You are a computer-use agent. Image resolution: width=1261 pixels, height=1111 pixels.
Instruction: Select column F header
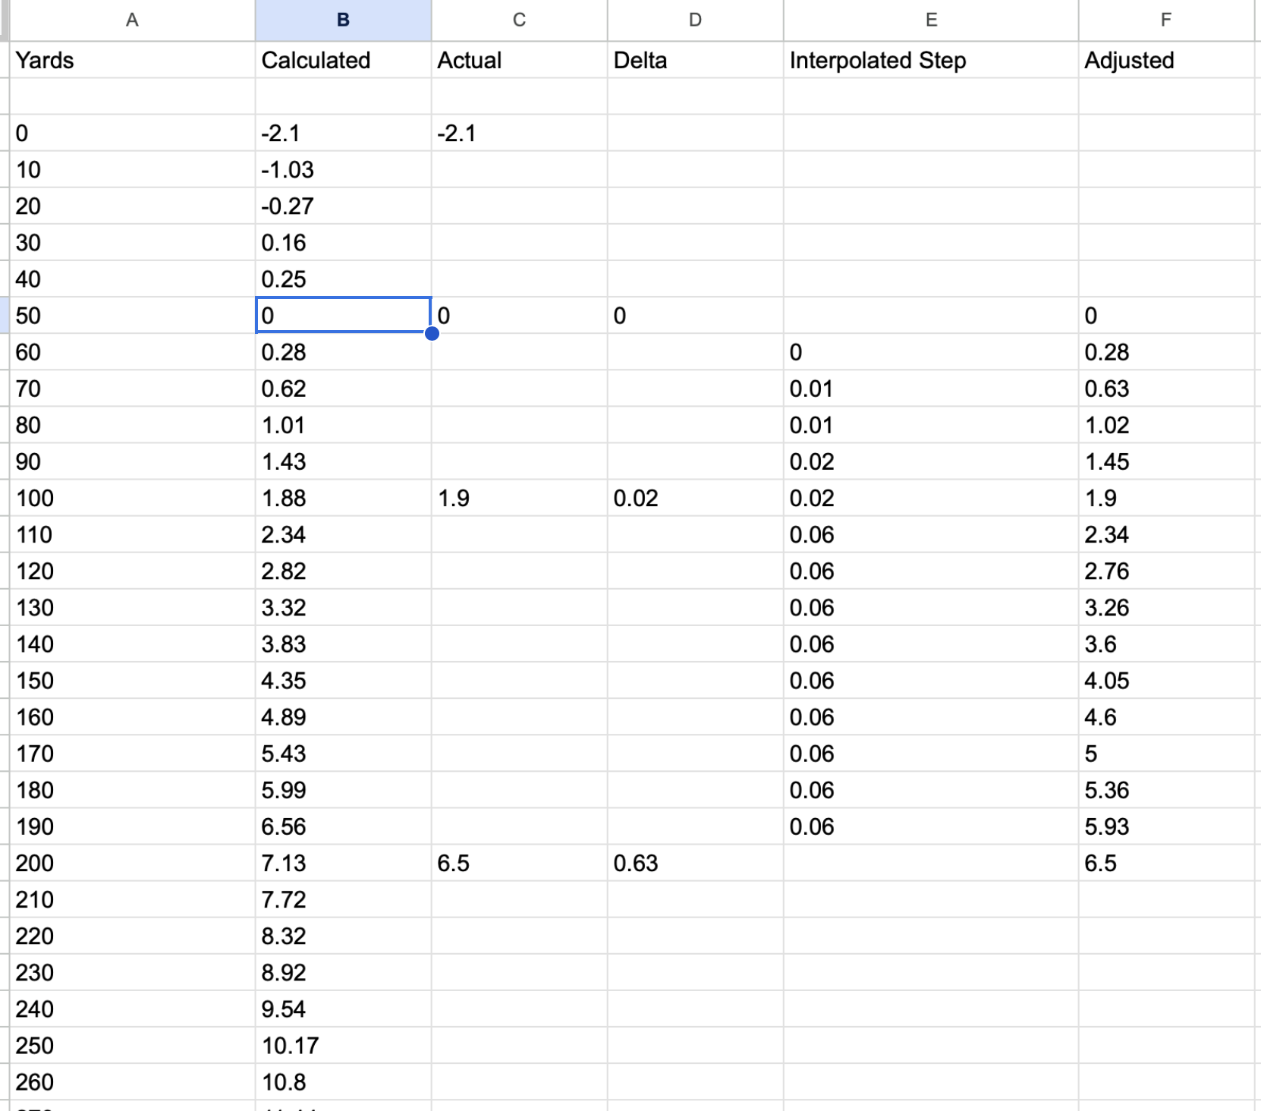(x=1166, y=20)
